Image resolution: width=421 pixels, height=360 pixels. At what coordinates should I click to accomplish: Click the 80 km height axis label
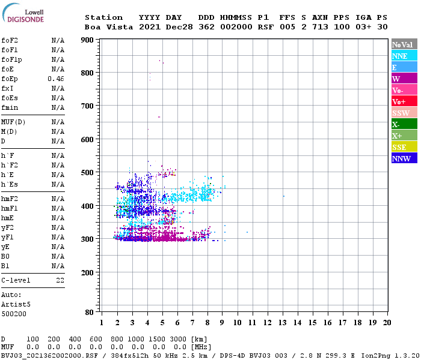(90, 312)
